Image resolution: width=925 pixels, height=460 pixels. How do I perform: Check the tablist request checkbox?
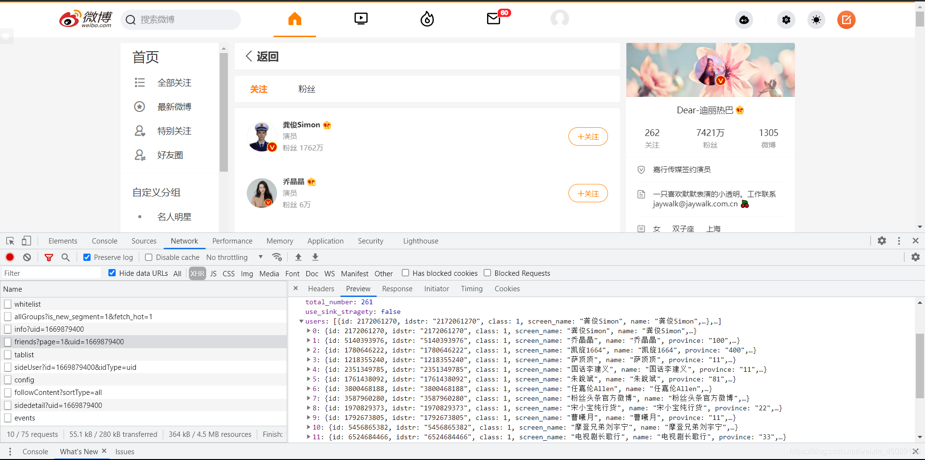(x=8, y=354)
